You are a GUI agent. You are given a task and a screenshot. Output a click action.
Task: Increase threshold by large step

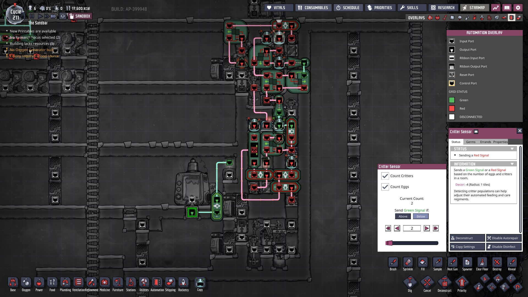436,228
